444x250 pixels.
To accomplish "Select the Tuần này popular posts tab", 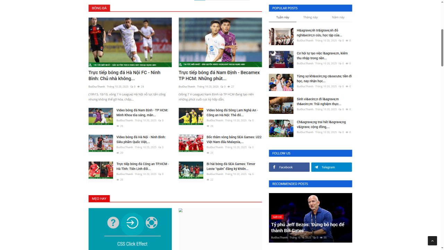I will (282, 17).
